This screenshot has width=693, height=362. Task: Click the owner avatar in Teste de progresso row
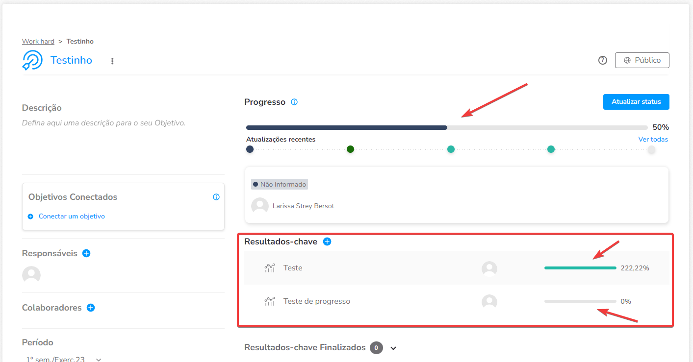pos(489,302)
